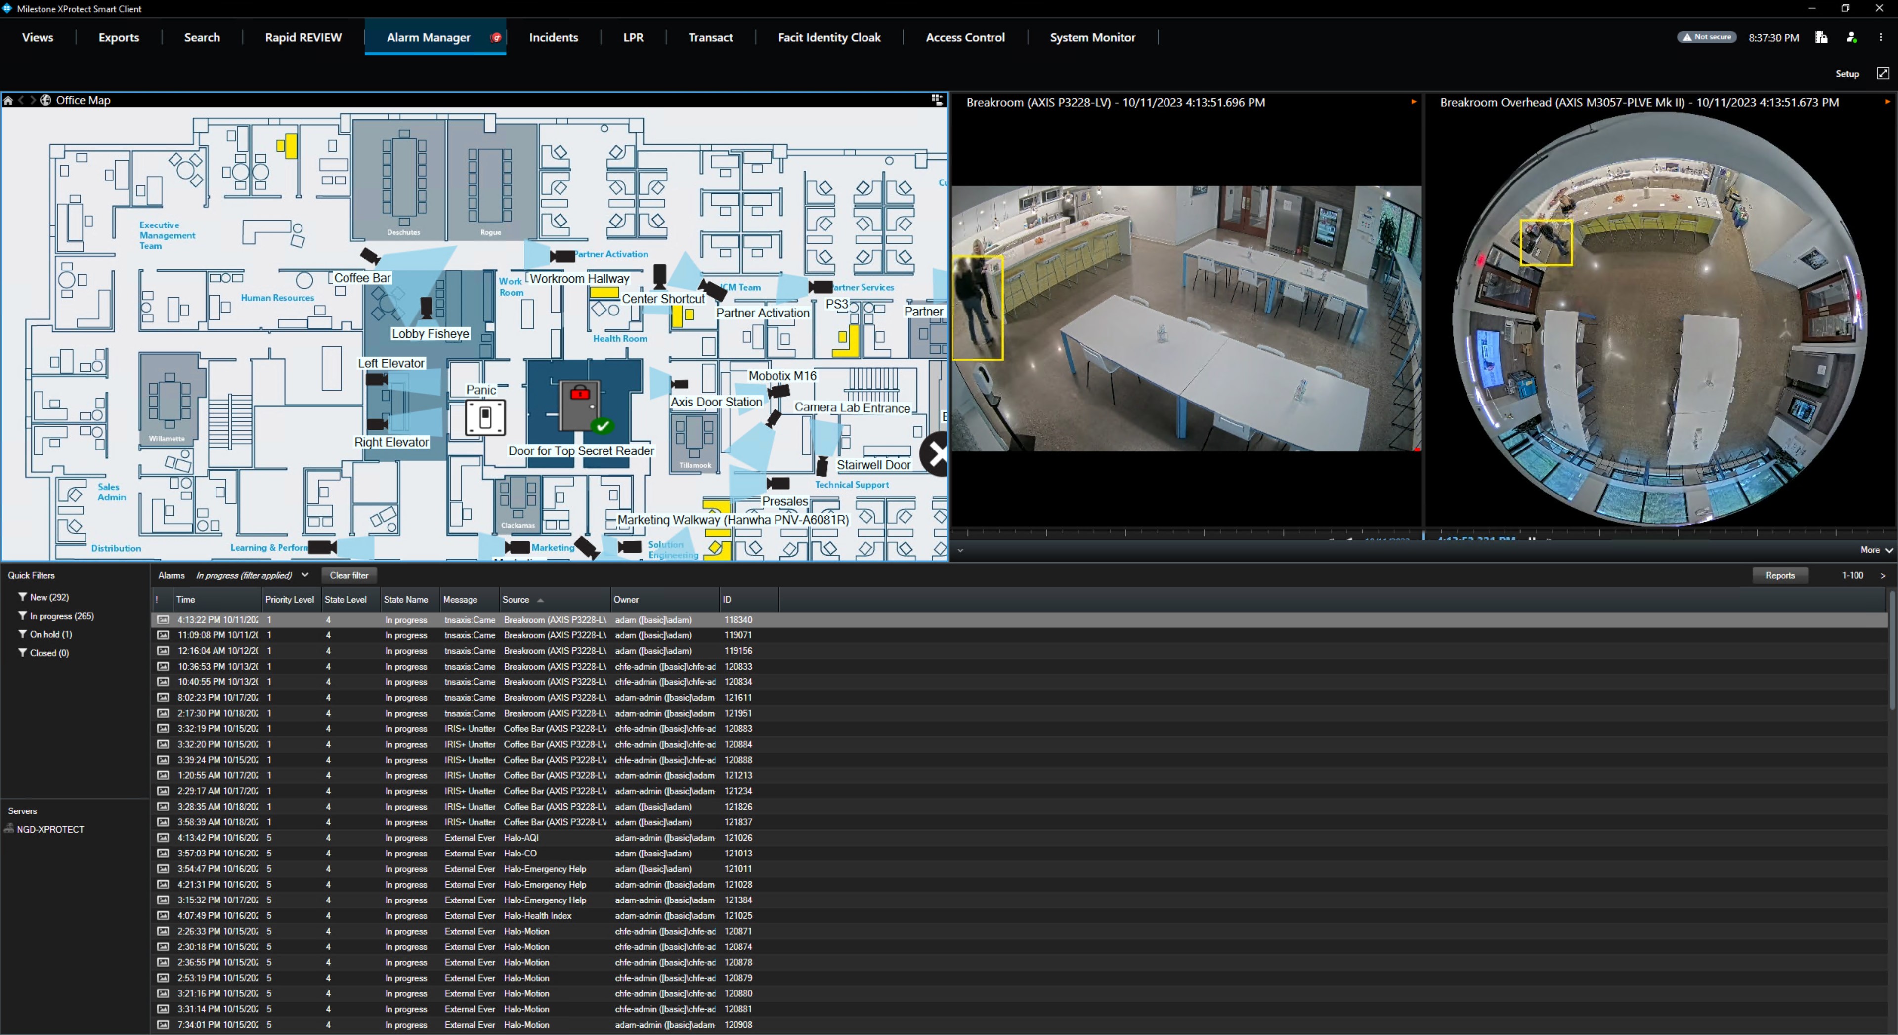This screenshot has width=1898, height=1035.
Task: Click the Panic button icon on map
Action: [485, 417]
